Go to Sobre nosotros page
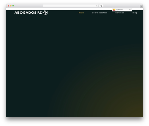Viewport: 149px width, 126px height. click(100, 13)
